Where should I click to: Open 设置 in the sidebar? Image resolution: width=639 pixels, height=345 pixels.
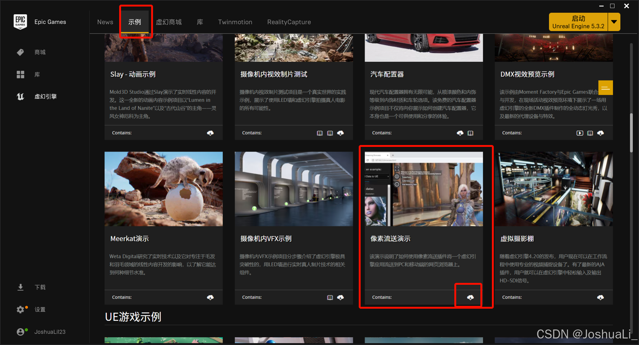40,310
